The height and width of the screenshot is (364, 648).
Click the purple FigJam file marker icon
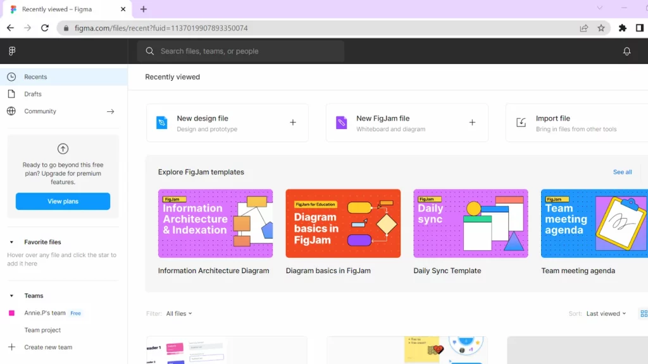coord(341,123)
